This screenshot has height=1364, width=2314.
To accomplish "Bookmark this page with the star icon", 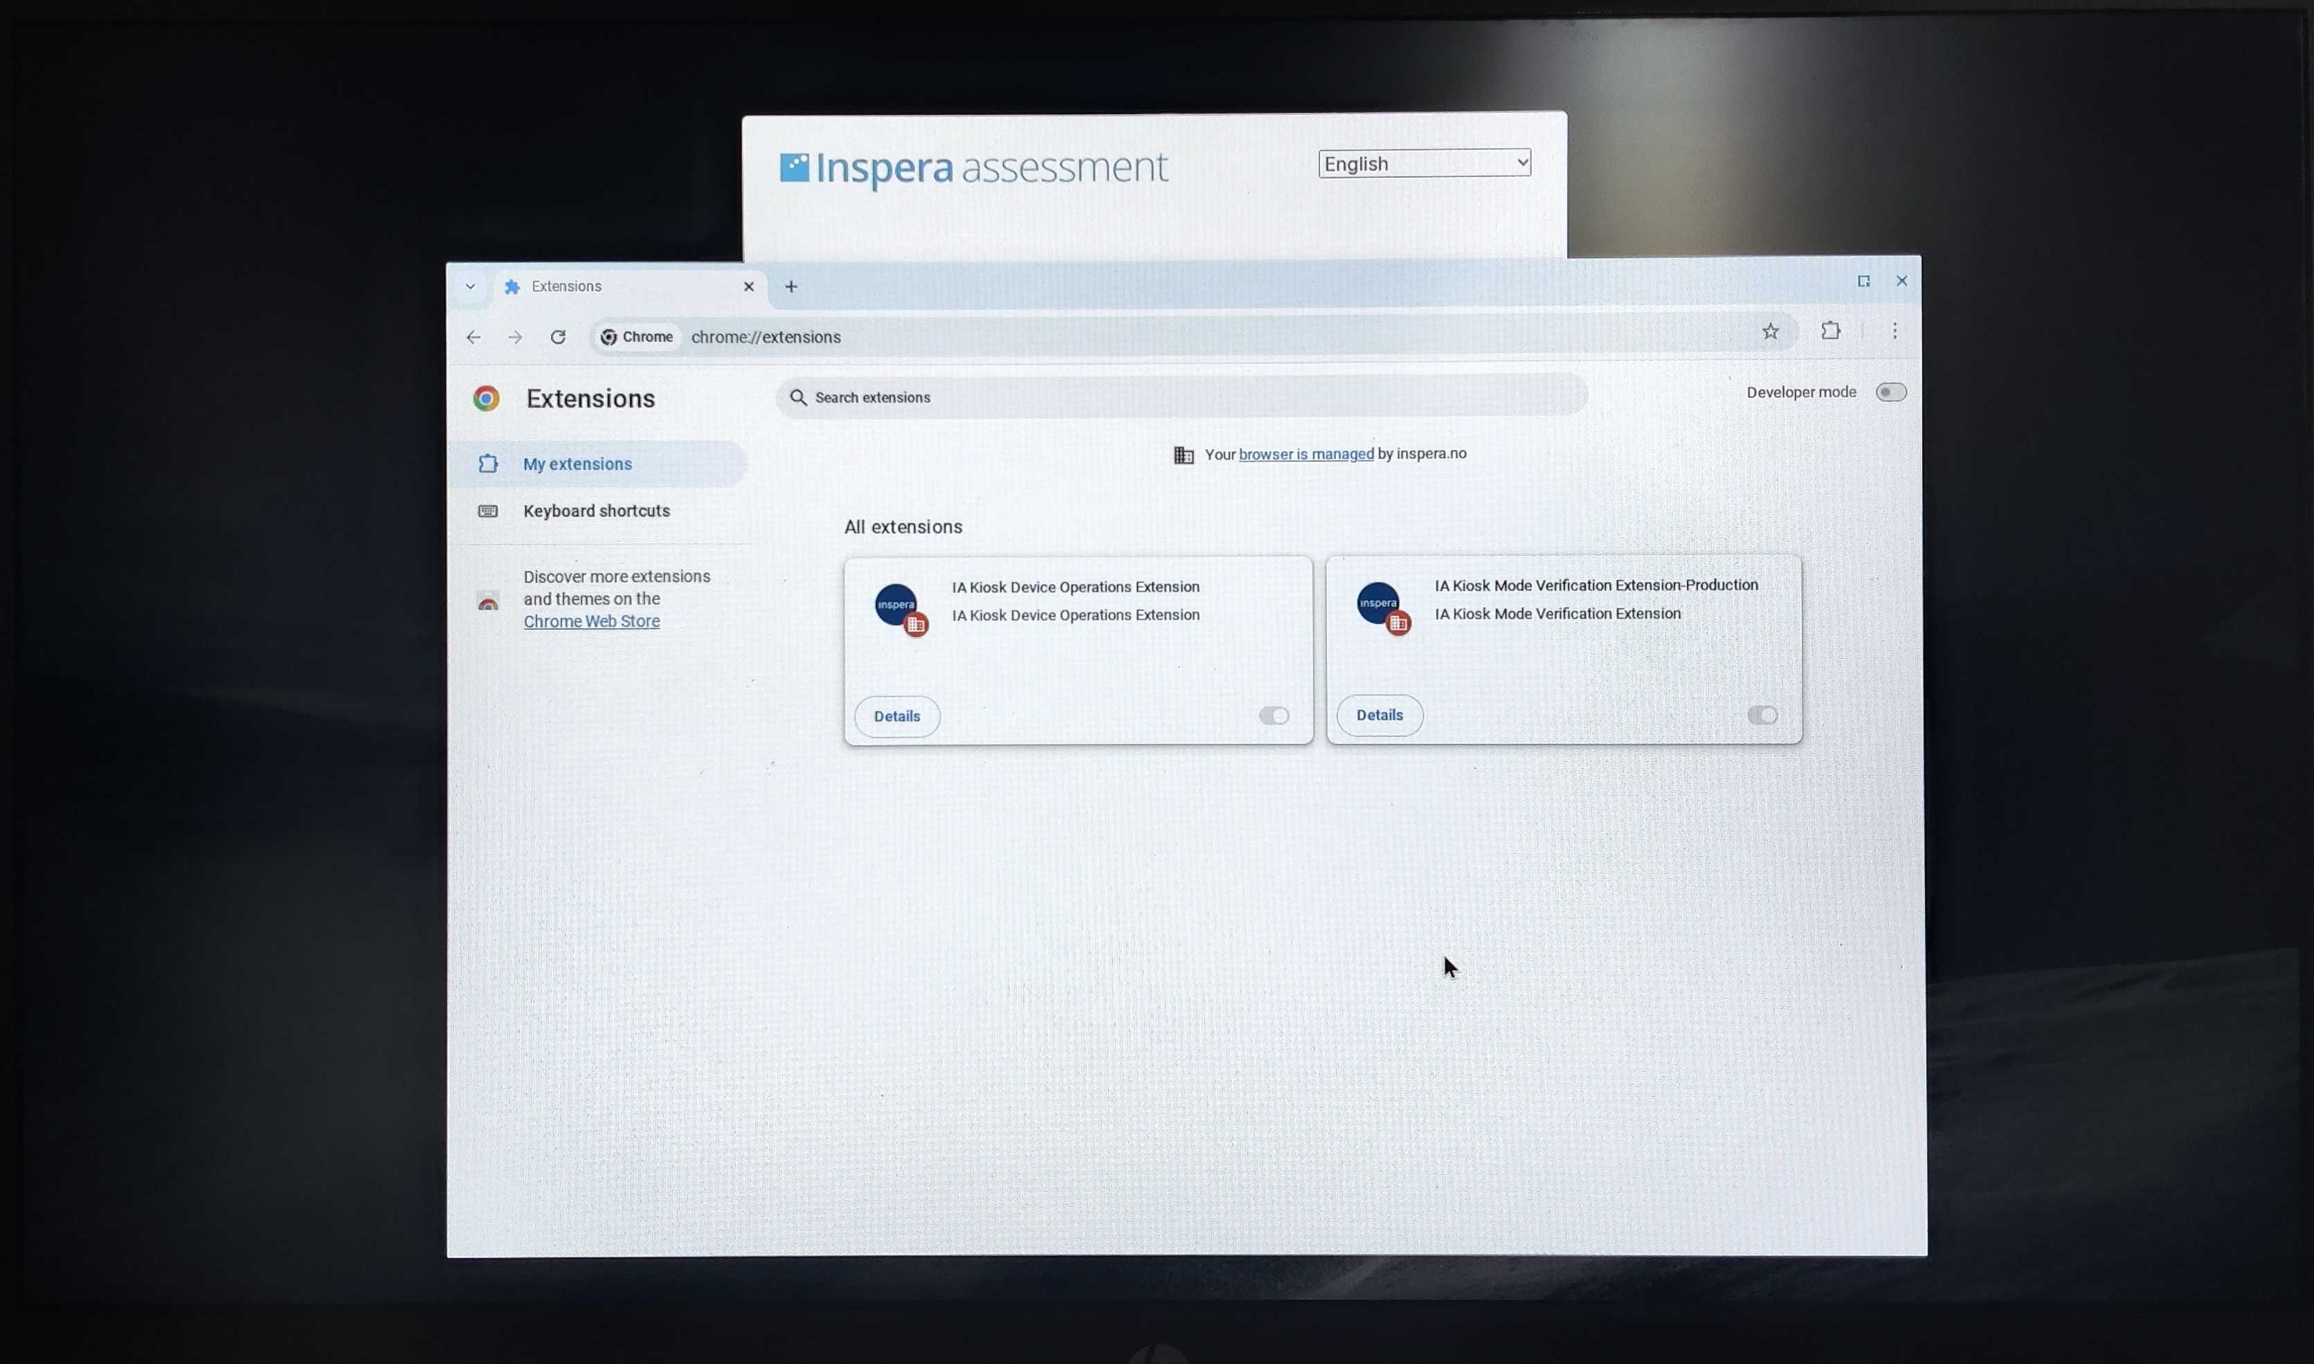I will pyautogui.click(x=1770, y=331).
